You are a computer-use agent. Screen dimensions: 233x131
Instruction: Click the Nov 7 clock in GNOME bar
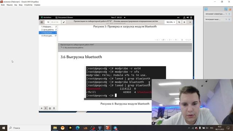(x=116, y=17)
